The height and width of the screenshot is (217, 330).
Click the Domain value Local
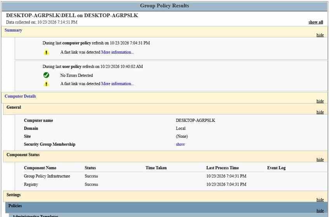pos(181,128)
